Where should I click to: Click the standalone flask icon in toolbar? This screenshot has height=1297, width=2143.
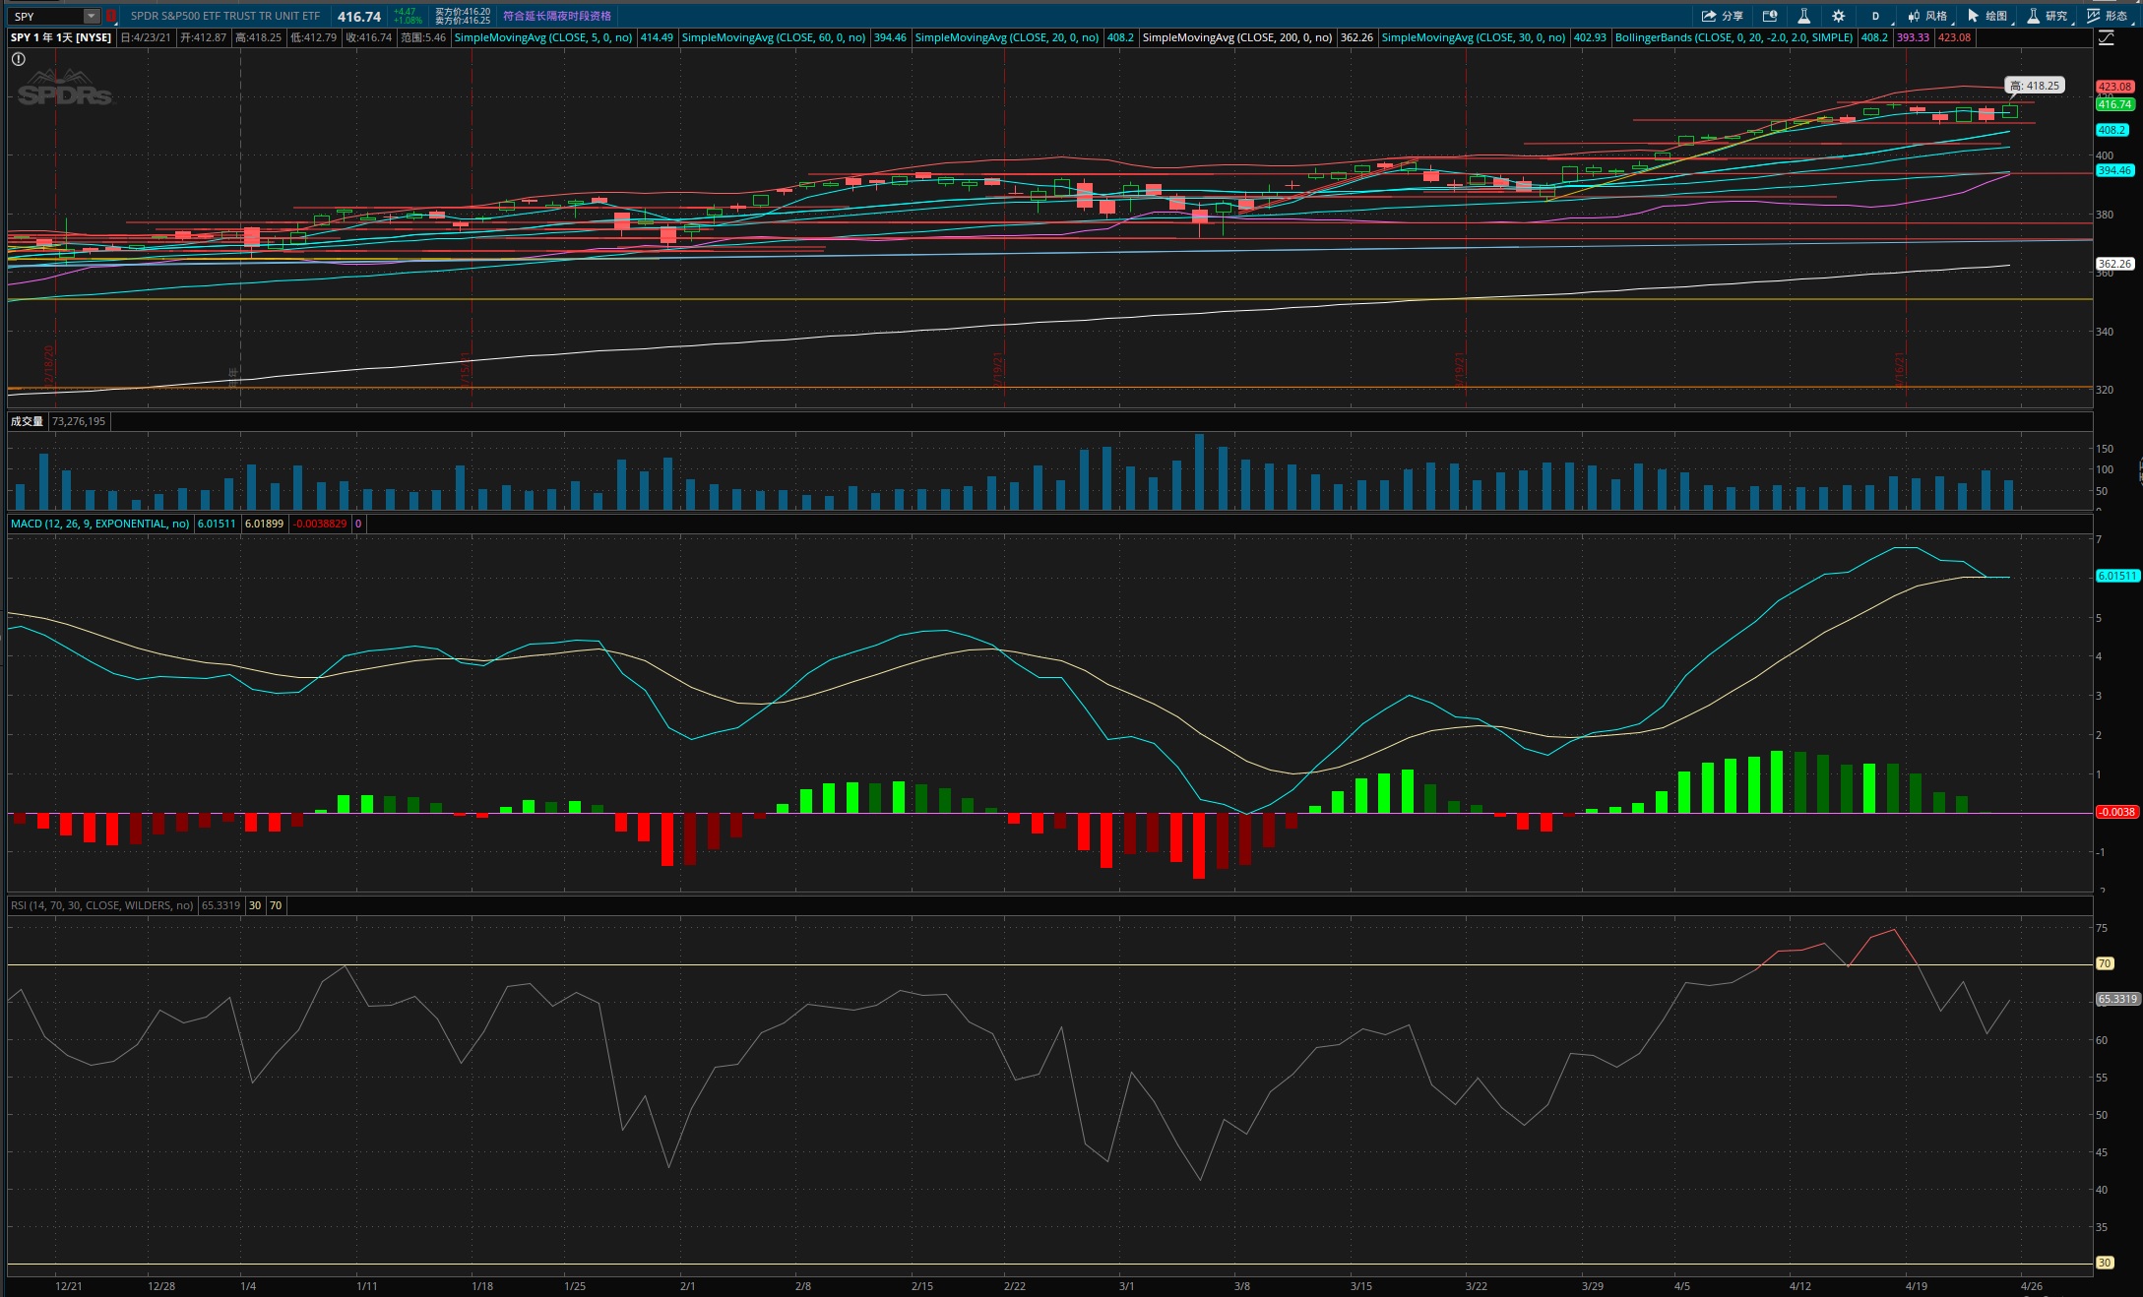point(1803,16)
